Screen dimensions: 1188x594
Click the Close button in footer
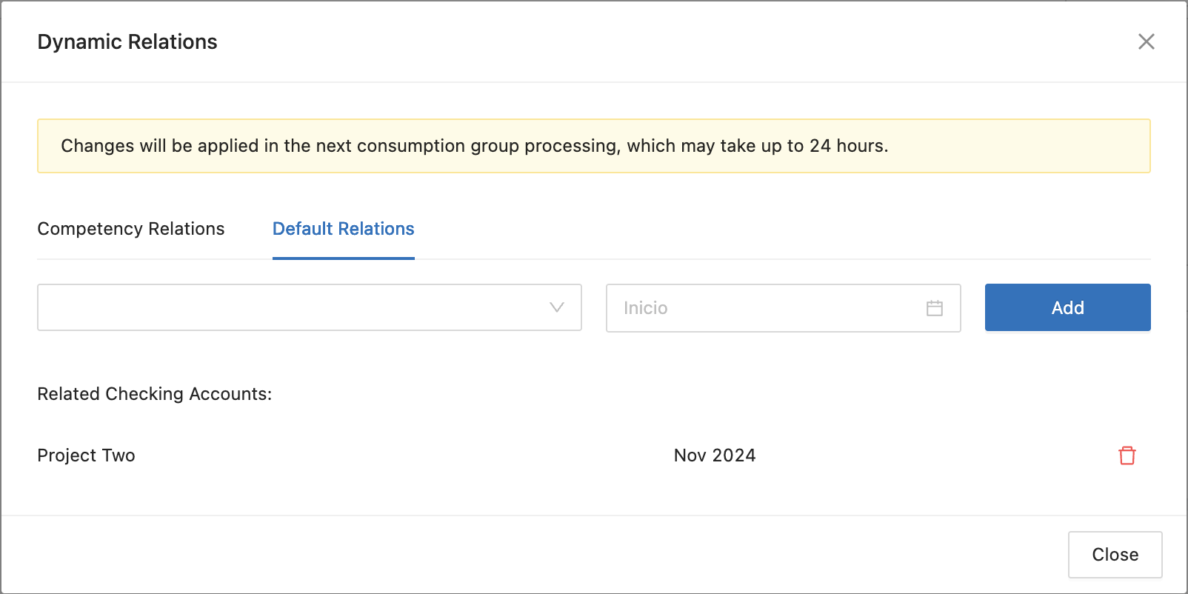pyautogui.click(x=1115, y=555)
